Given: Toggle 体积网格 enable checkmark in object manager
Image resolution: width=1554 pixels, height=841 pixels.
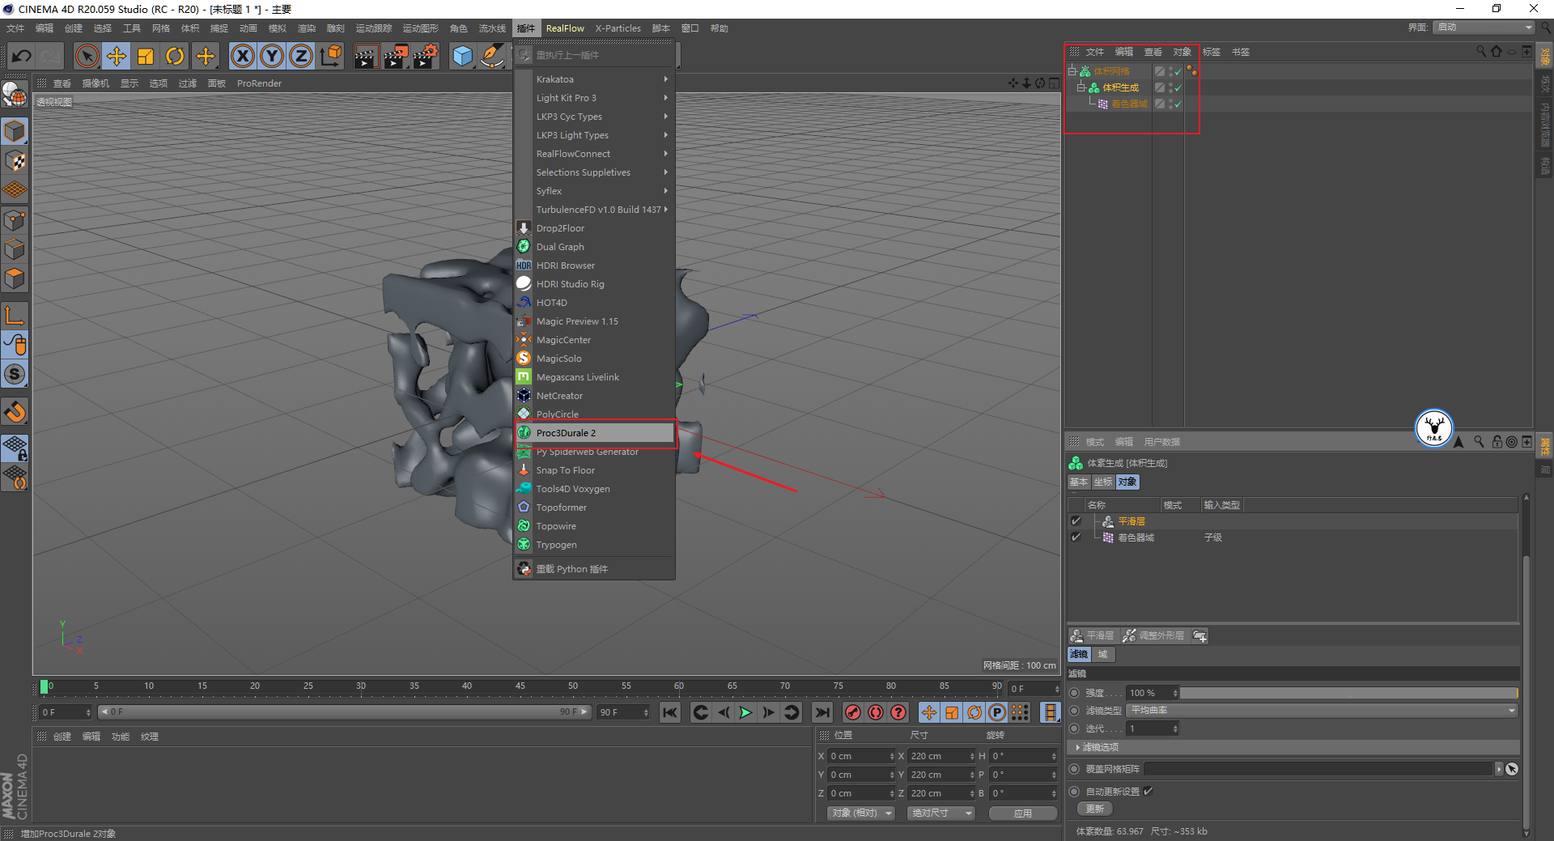Looking at the screenshot, I should point(1178,72).
